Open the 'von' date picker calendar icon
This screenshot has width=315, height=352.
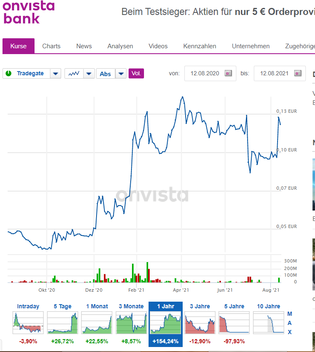click(228, 73)
